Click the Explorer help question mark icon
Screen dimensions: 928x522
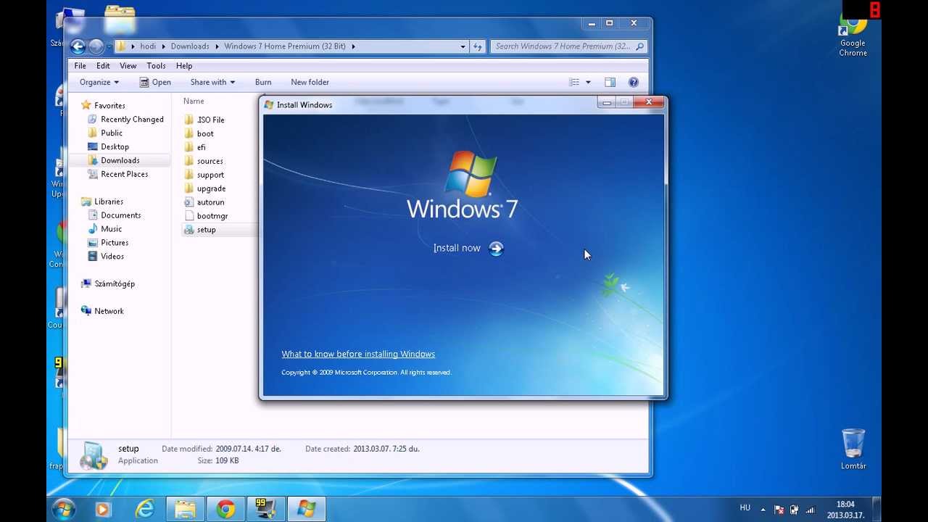tap(634, 83)
